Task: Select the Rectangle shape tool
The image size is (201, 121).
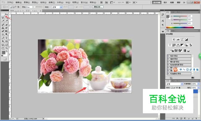Action: tap(6, 41)
